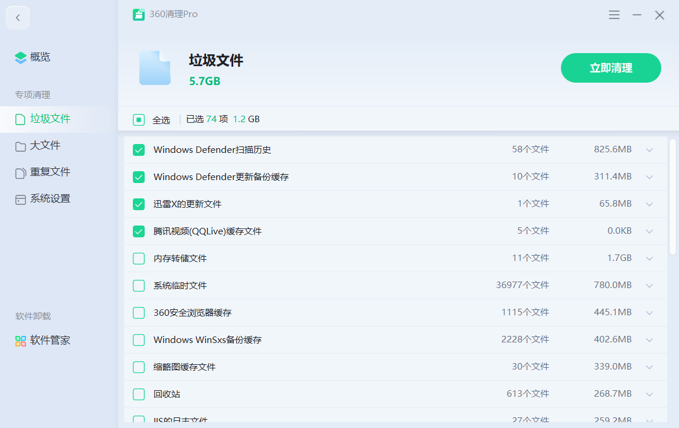The image size is (679, 428).
Task: Check the 系统临时文件 checkbox
Action: click(x=139, y=286)
